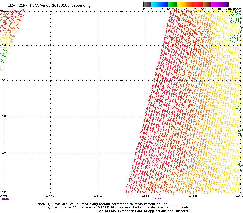Image resolution: width=243 pixels, height=213 pixels.
Task: Click the orange 25-30 knots color bar segment
Action: click(190, 4)
